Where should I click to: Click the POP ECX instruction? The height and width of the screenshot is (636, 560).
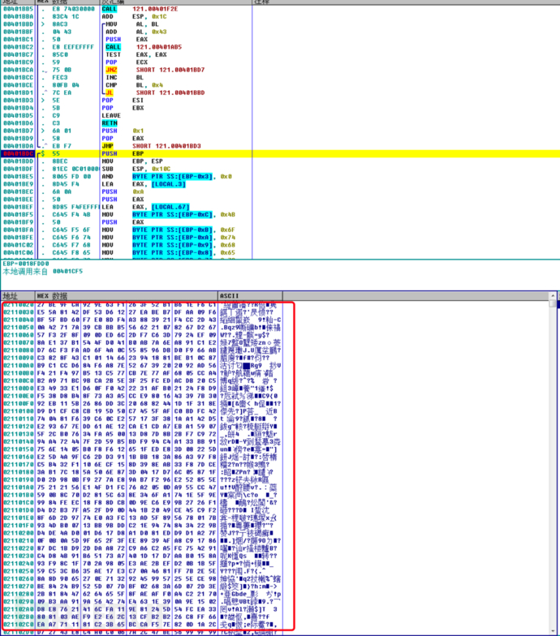point(127,62)
